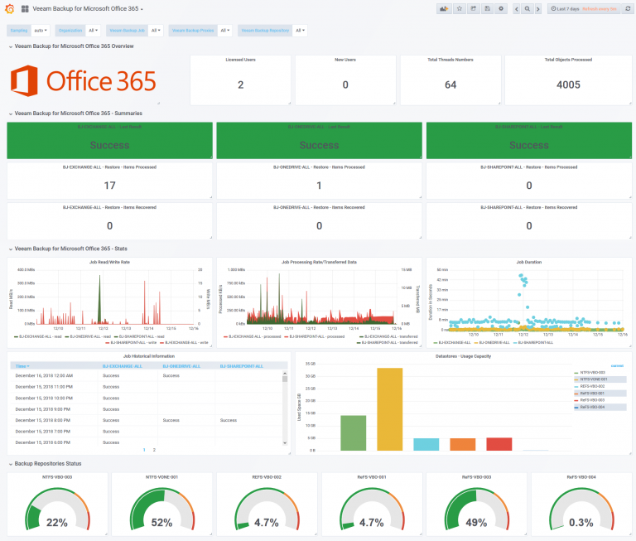Image resolution: width=636 pixels, height=541 pixels.
Task: Open the Share dashboard icon
Action: tap(474, 8)
